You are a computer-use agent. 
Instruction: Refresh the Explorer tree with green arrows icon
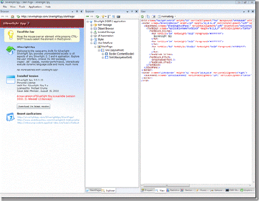pyautogui.click(x=97, y=17)
